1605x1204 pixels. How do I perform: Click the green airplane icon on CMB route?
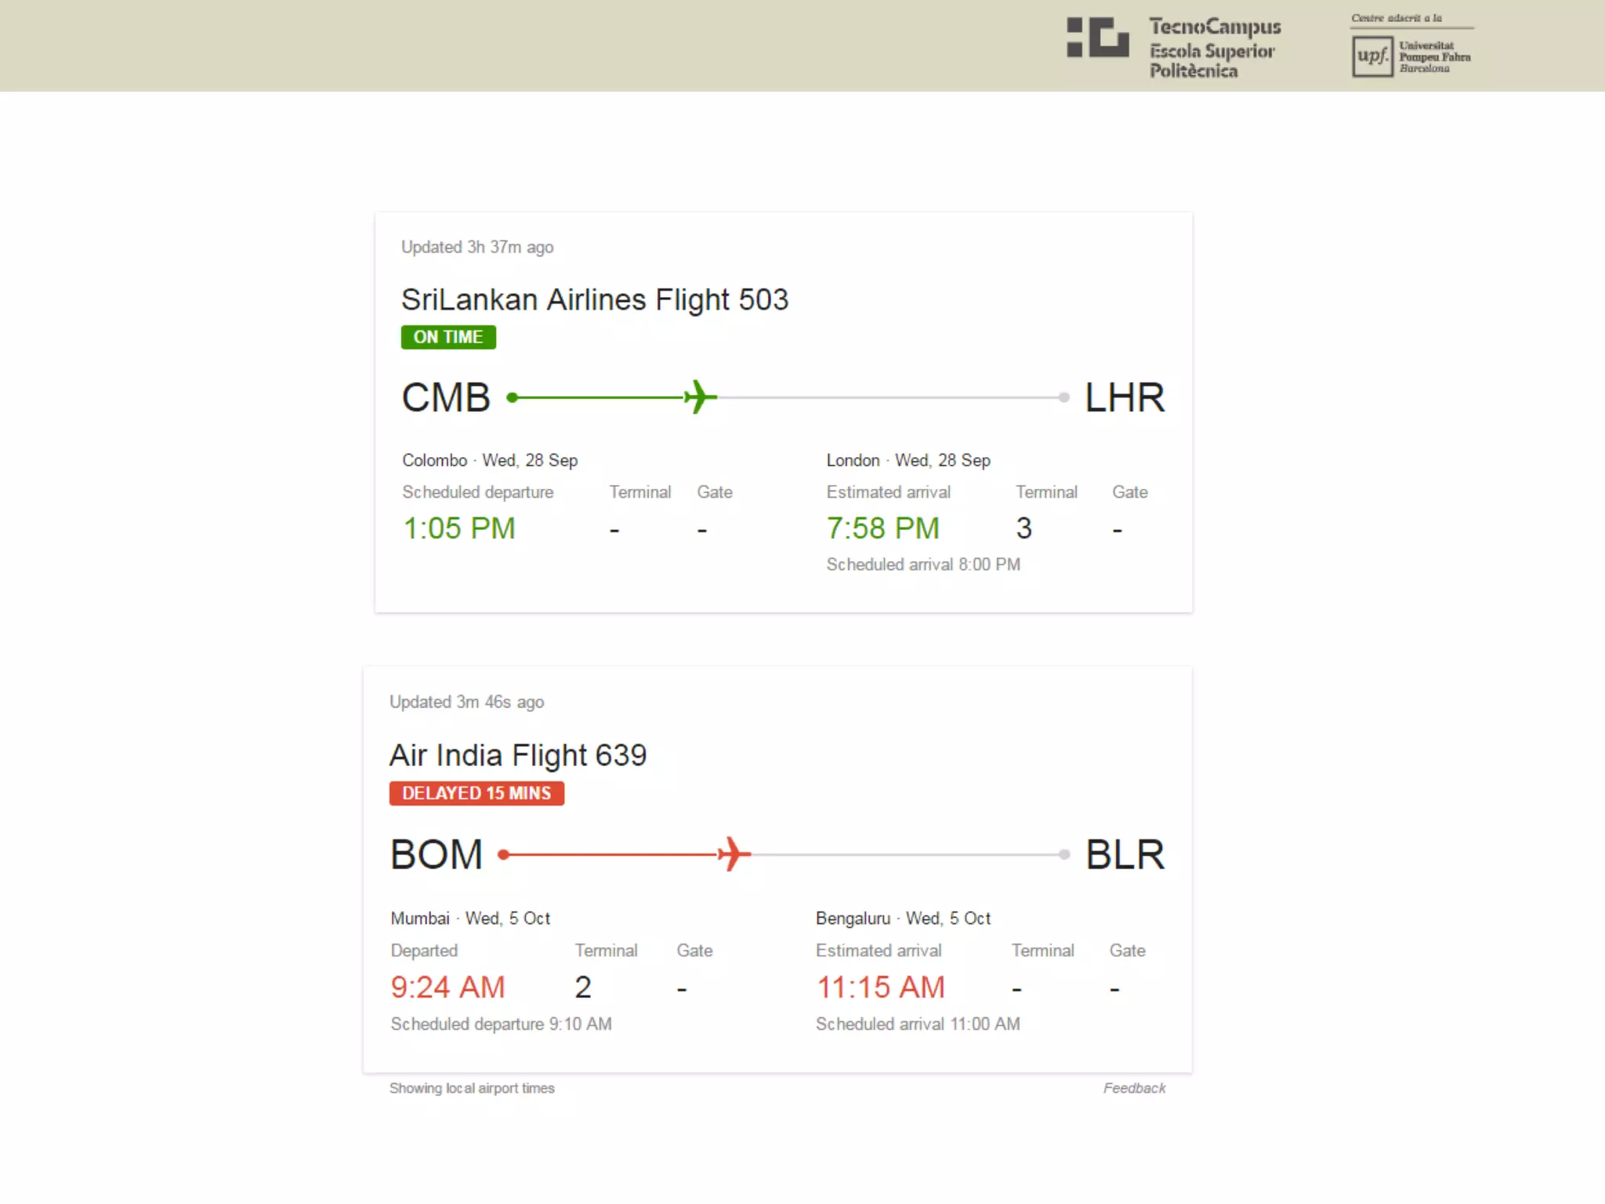coord(701,397)
